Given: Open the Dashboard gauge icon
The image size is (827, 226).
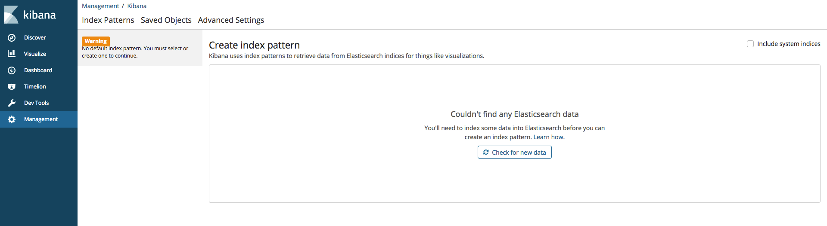Looking at the screenshot, I should (12, 70).
